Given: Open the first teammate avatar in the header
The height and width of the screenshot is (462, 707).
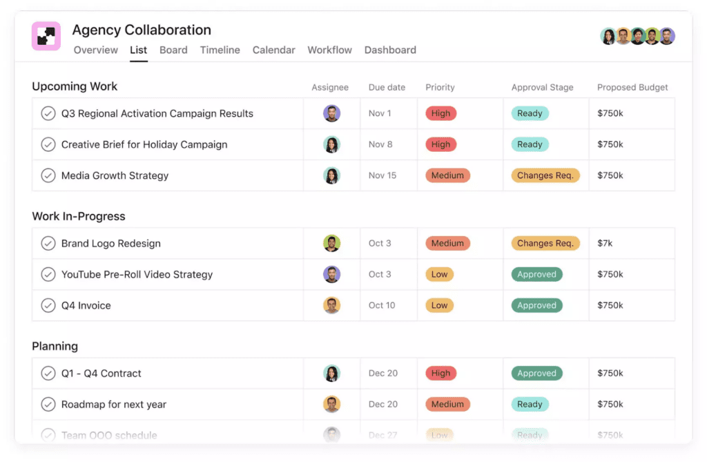Looking at the screenshot, I should (x=608, y=35).
